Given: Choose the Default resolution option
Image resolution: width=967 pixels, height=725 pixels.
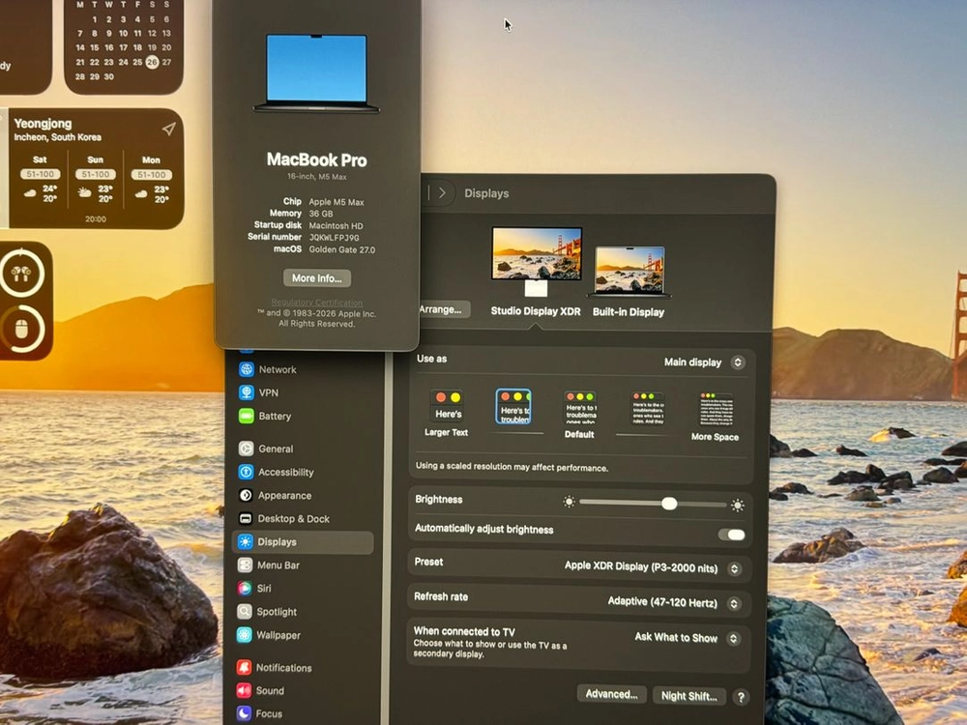Looking at the screenshot, I should pyautogui.click(x=579, y=415).
